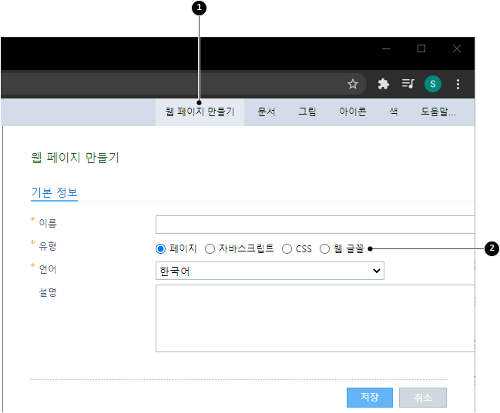Expand the 언어 dropdown showing 한국어
This screenshot has width=500, height=413.
[270, 271]
